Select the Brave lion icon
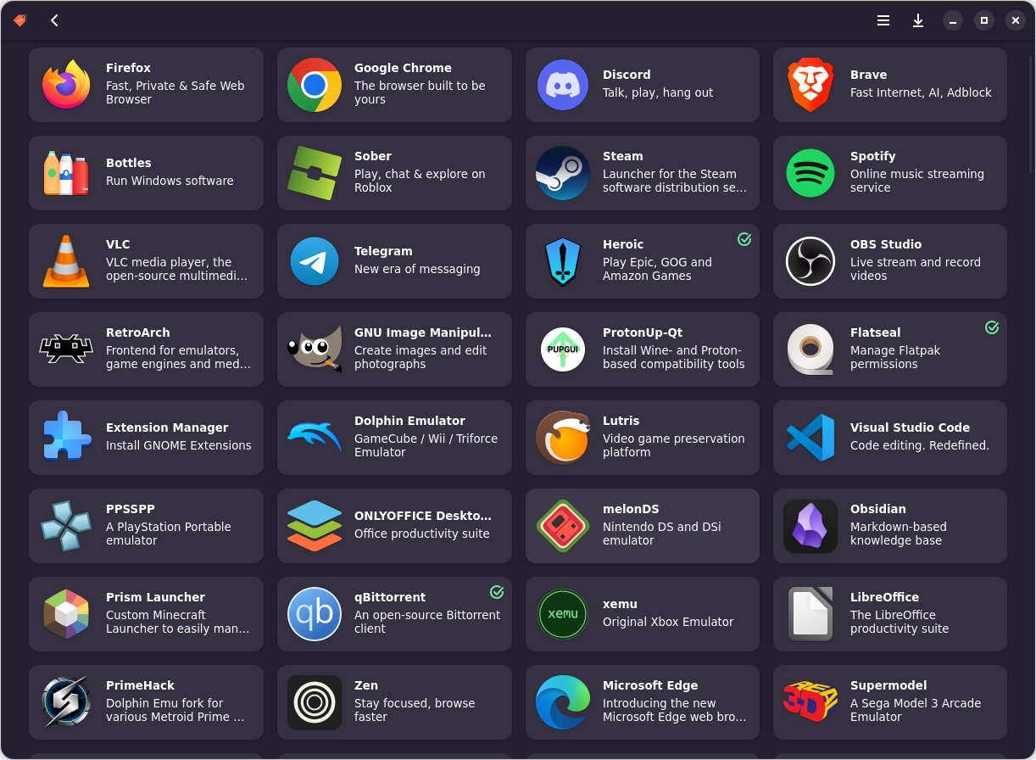Viewport: 1036px width, 760px height. (x=810, y=85)
